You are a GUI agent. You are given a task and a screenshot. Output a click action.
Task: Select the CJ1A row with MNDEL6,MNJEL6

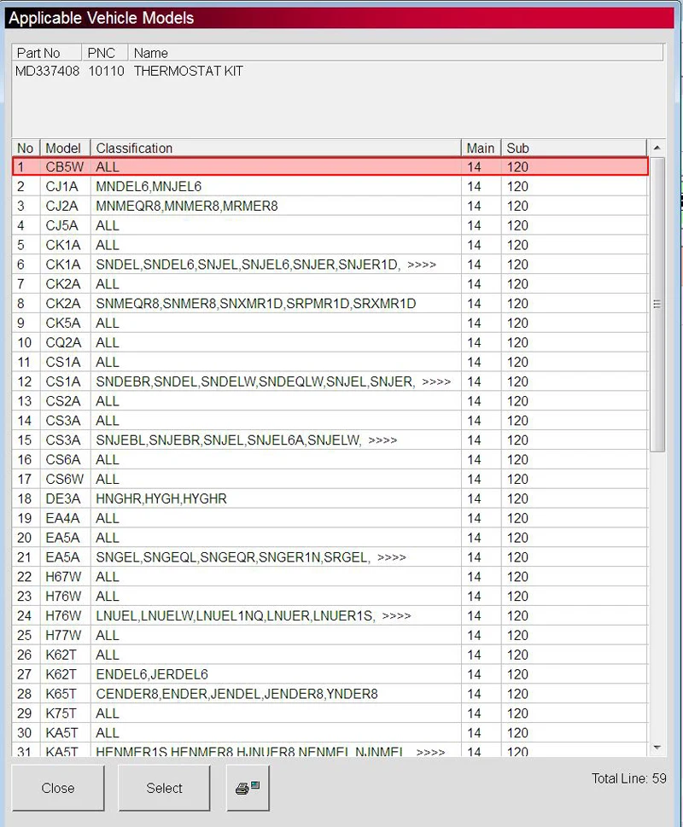click(x=330, y=186)
